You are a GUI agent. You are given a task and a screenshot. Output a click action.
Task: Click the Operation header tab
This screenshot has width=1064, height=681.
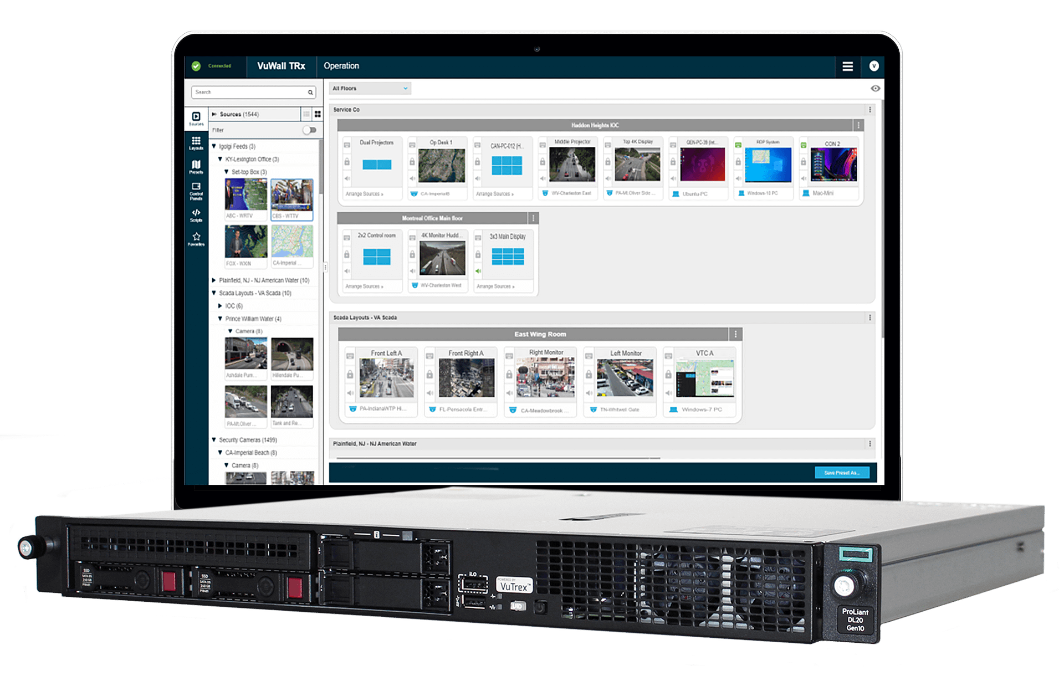point(341,66)
